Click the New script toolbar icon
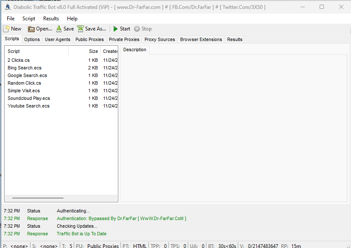Screen dimensions: 351x248 tap(7, 29)
